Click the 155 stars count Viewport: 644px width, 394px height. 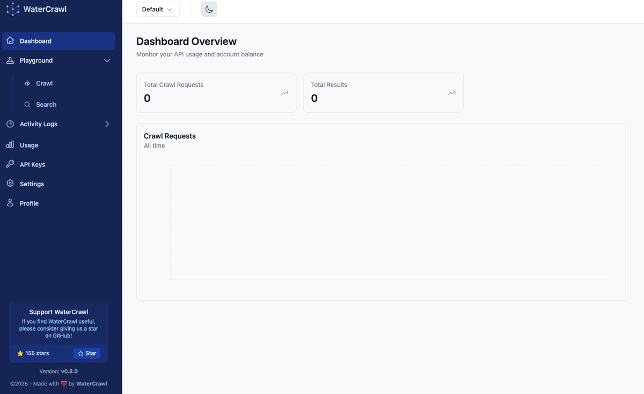click(33, 353)
